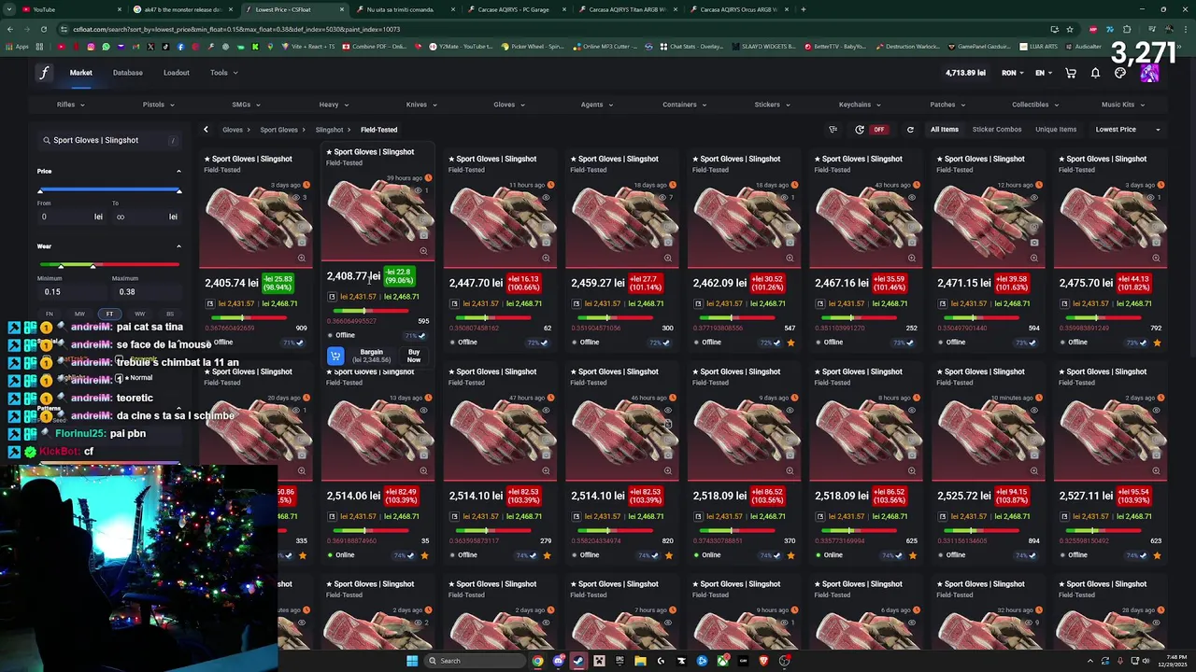Click the Wear slider maximum handle
This screenshot has height=672, width=1196.
point(93,266)
